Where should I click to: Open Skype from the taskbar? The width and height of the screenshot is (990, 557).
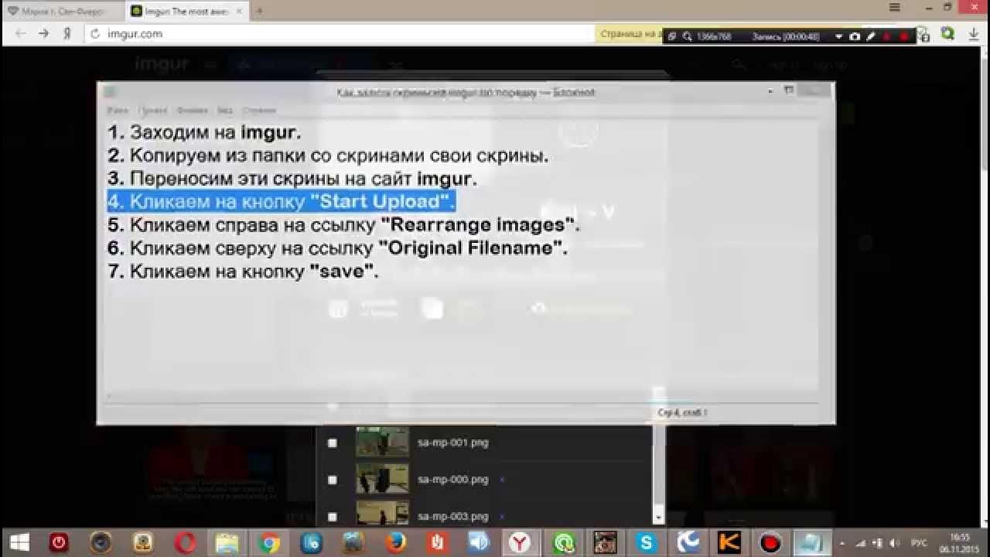click(x=645, y=542)
